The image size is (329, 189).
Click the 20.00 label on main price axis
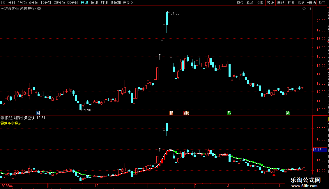point(321,21)
